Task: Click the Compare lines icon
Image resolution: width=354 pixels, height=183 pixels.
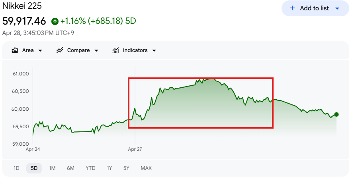Action: point(60,50)
